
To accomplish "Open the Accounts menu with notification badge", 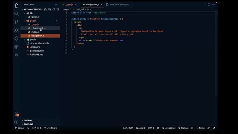I will click(16, 114).
